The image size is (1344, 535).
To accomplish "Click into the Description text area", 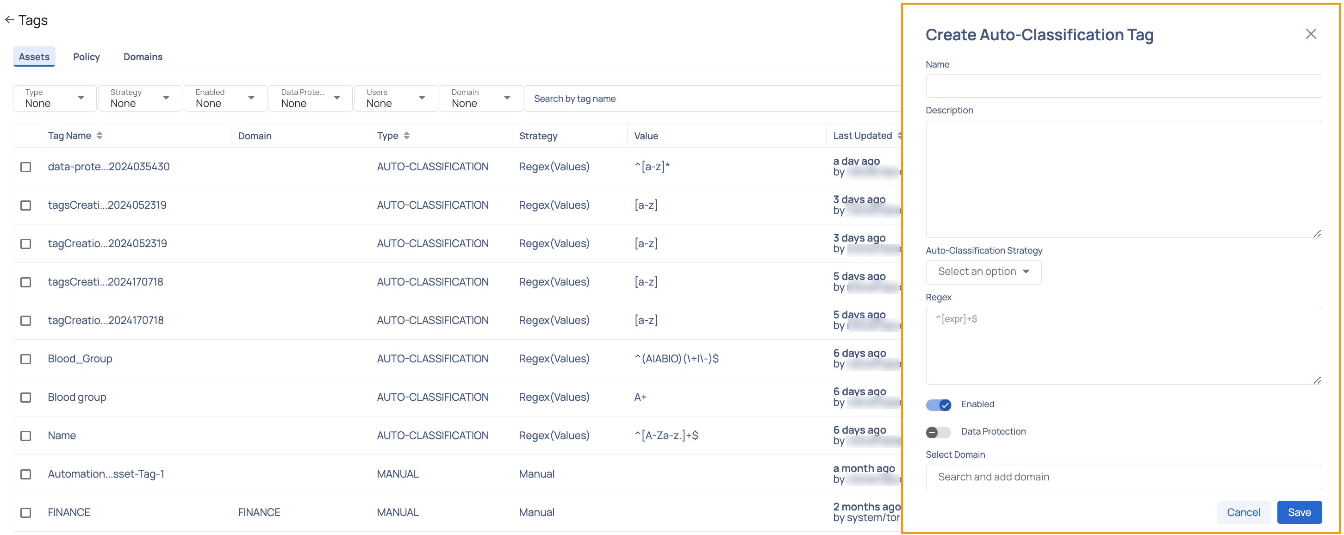I will pos(1123,179).
